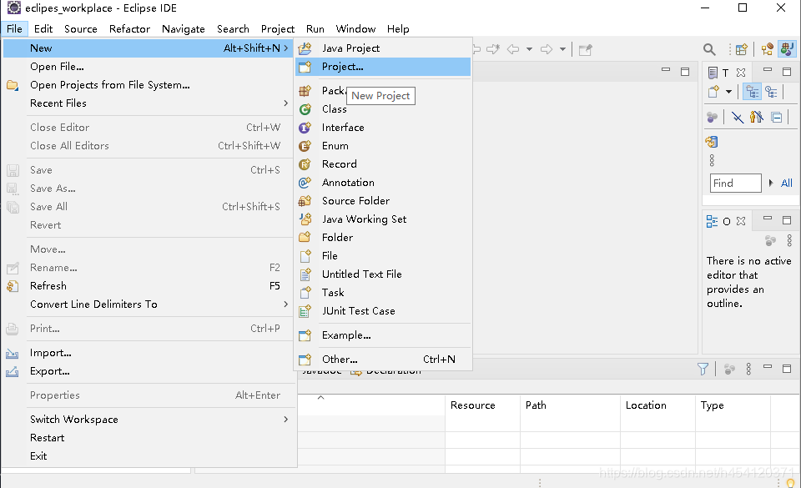Select Example... from submenu

(383, 335)
